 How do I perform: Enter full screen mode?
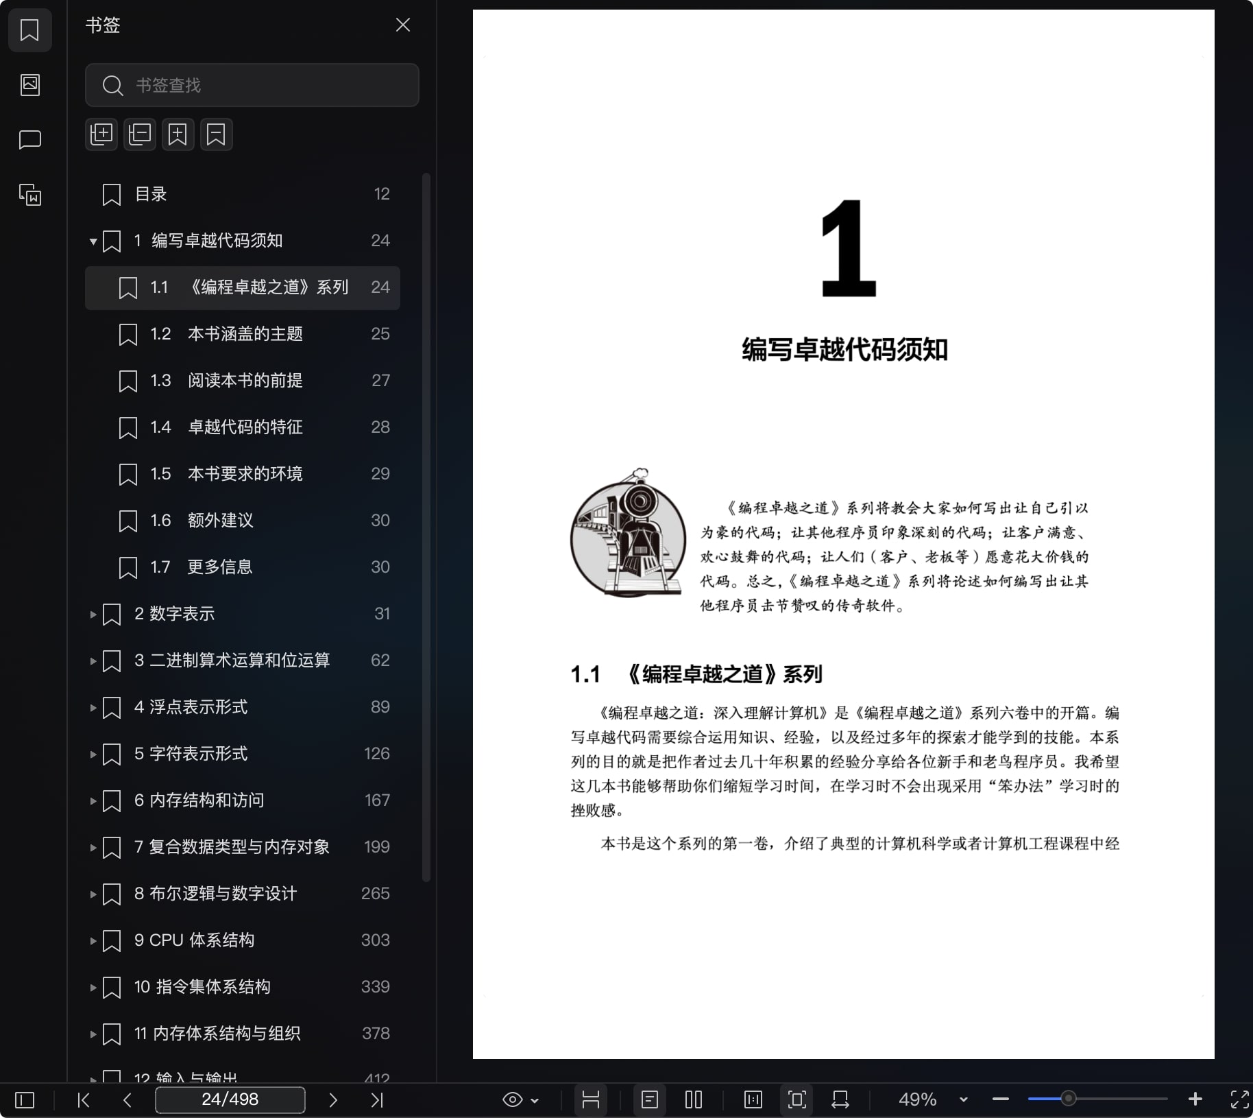point(1239,1100)
